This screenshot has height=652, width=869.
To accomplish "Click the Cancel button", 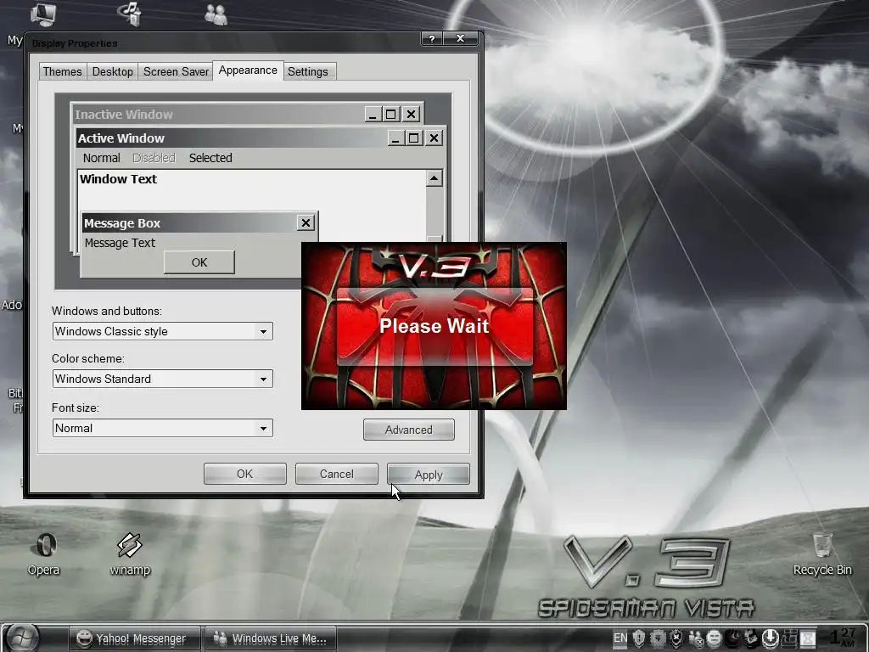I will (336, 474).
